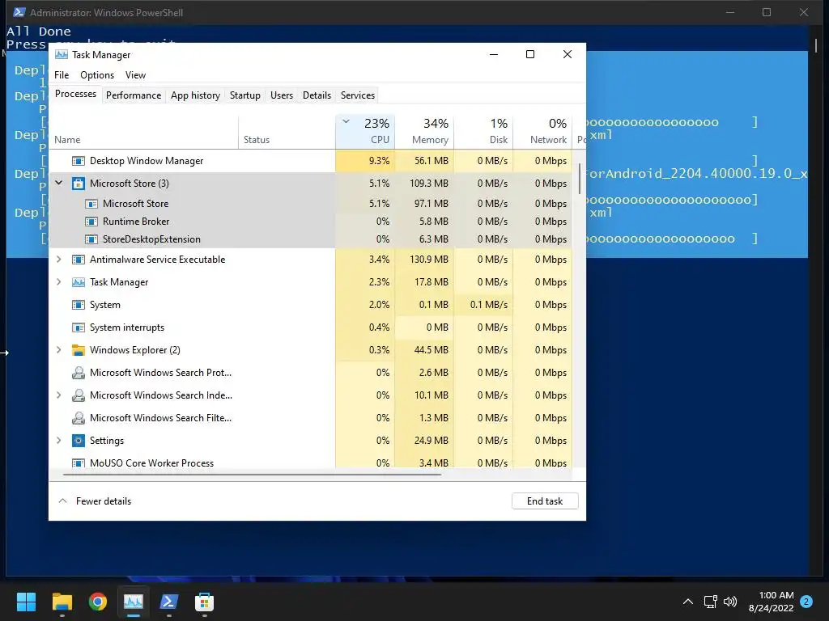Screen dimensions: 829x621
Task: Switch to the Startup tab
Action: [x=244, y=95]
